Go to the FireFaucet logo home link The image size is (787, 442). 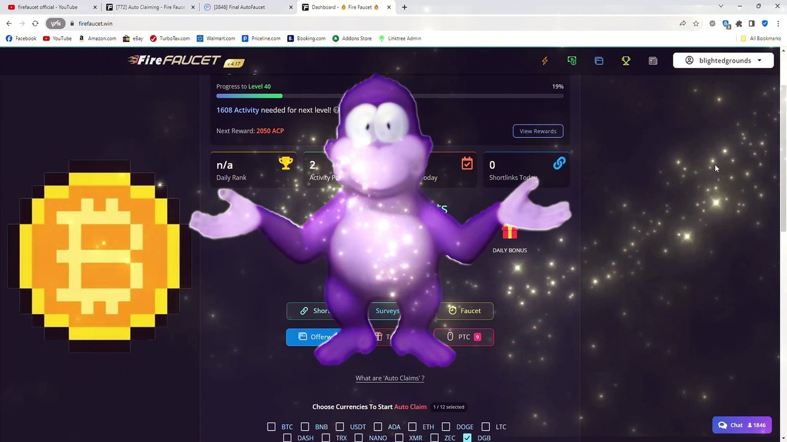point(186,61)
